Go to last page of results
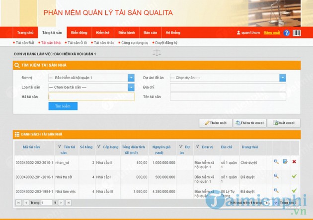The height and width of the screenshot is (220, 313). coord(69,203)
